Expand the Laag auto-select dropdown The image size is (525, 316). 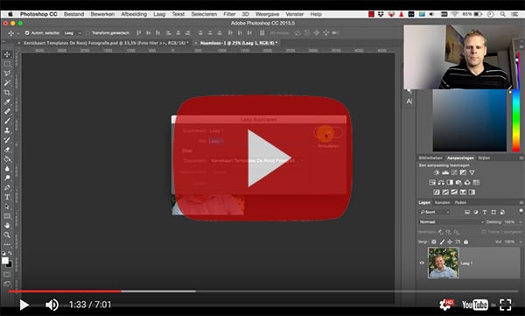pyautogui.click(x=73, y=33)
